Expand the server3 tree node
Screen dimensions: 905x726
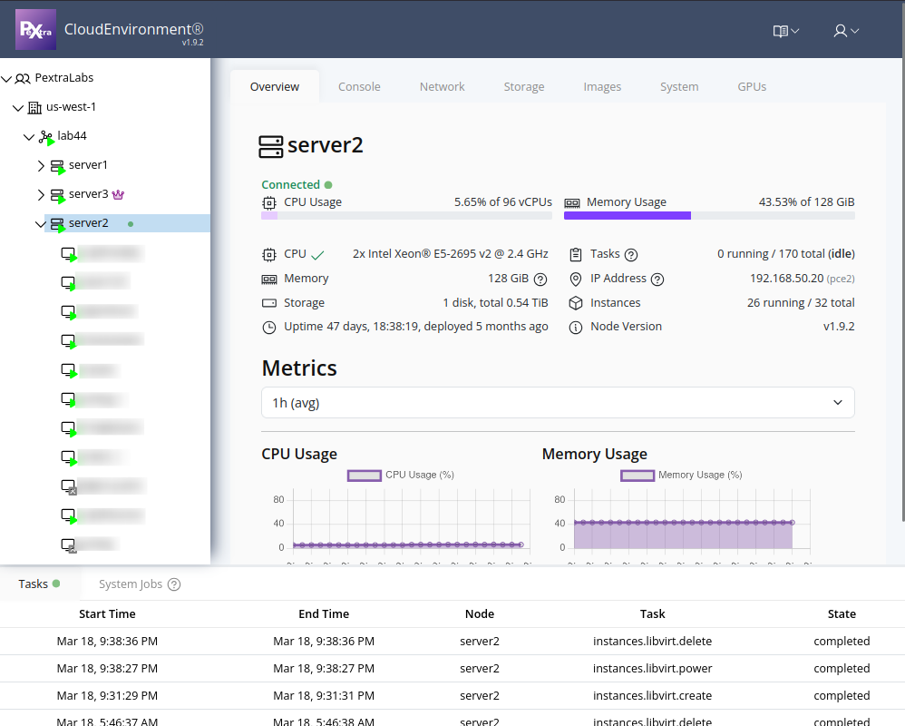pyautogui.click(x=41, y=194)
